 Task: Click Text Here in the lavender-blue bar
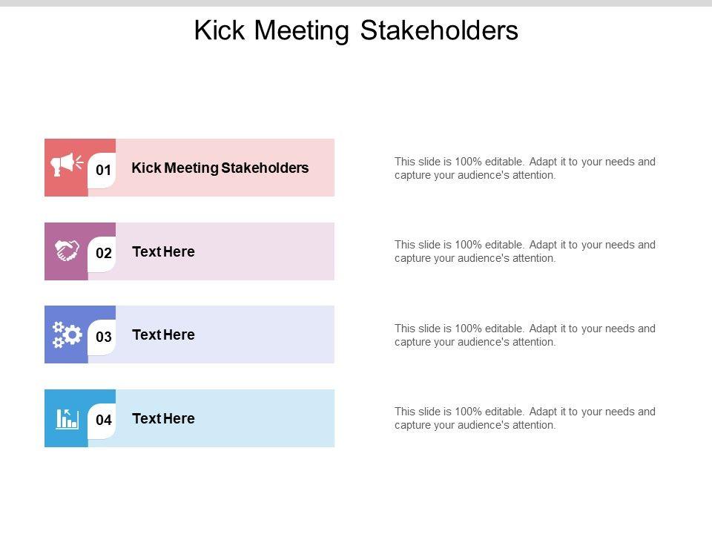point(163,334)
